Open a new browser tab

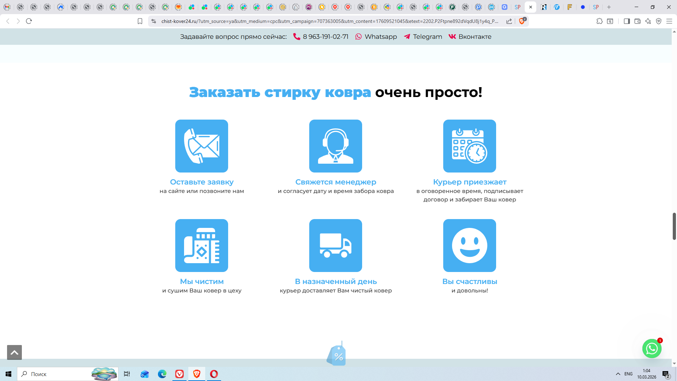(609, 7)
